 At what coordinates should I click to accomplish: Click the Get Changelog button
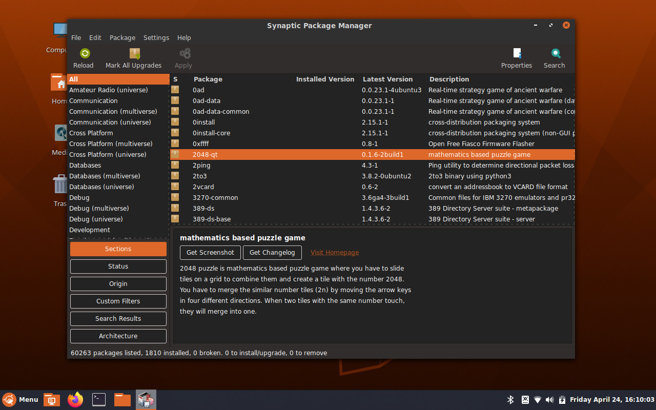[x=272, y=253]
